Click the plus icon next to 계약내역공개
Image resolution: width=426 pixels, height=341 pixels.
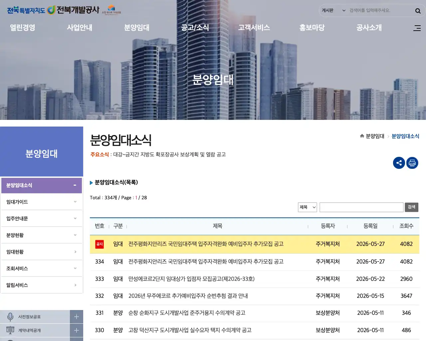point(77,330)
